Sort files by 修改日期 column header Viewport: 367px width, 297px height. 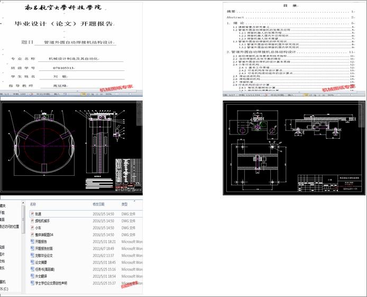point(99,204)
